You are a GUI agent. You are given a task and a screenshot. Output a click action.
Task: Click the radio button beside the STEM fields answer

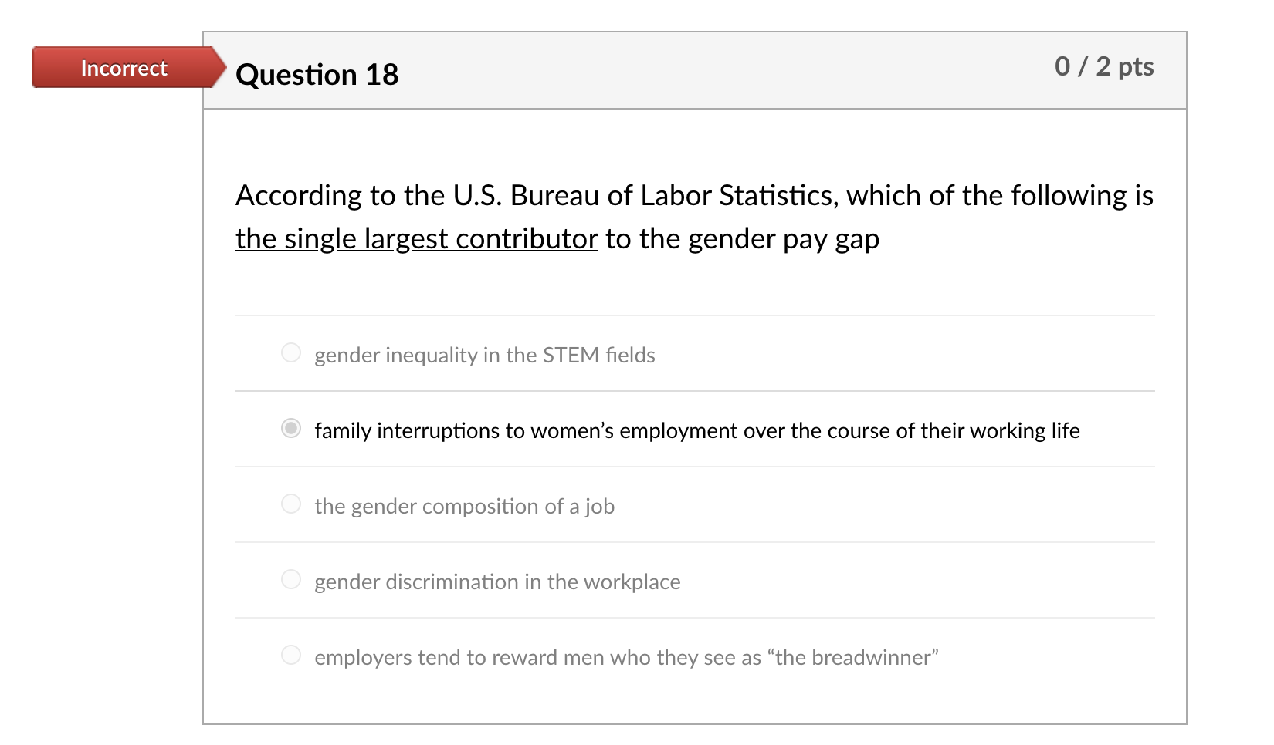click(x=291, y=352)
